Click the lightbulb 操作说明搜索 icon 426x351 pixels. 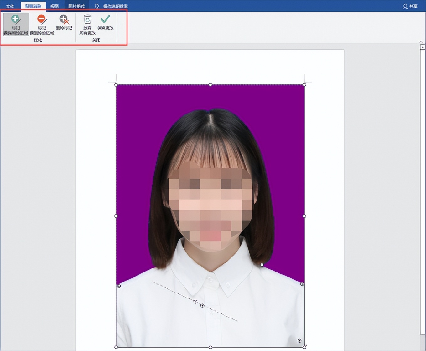coord(97,6)
